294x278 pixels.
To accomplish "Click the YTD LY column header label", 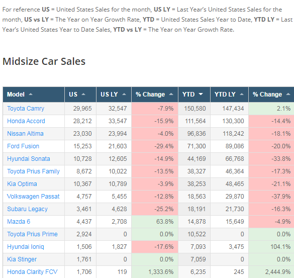I will 225,95.
